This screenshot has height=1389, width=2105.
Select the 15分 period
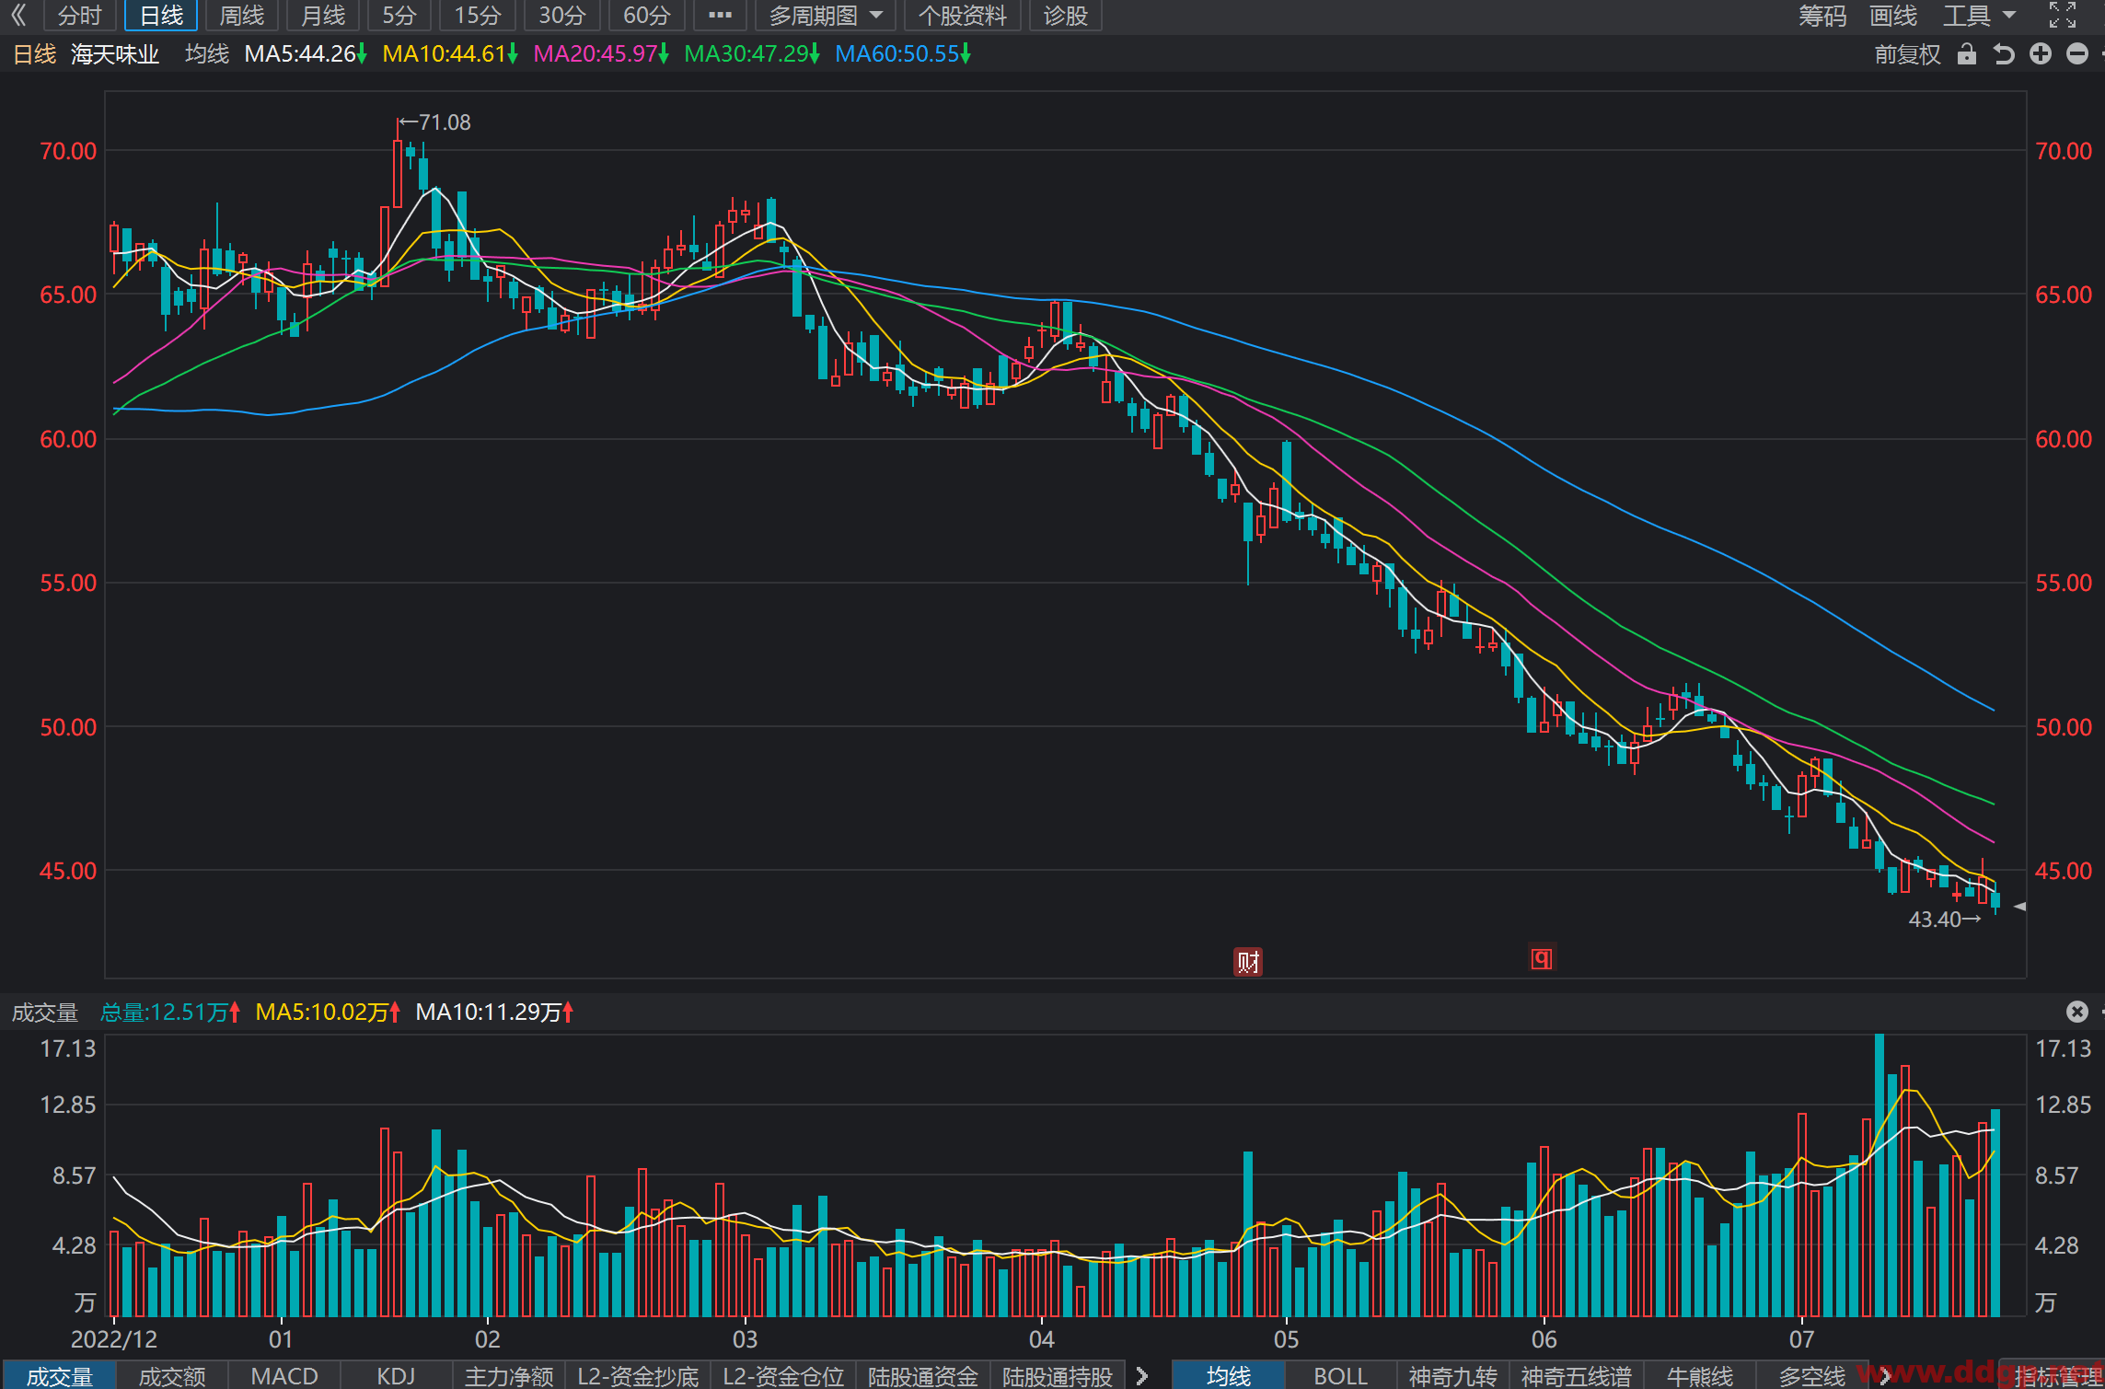[x=478, y=15]
